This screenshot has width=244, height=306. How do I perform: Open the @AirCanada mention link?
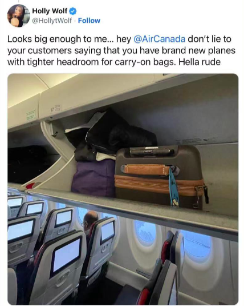(160, 39)
